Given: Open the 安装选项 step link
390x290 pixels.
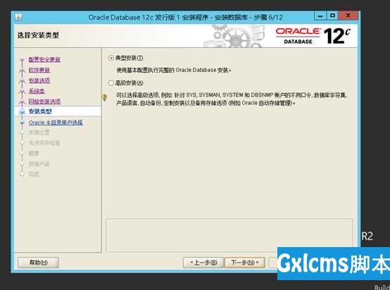Looking at the screenshot, I should 39,80.
